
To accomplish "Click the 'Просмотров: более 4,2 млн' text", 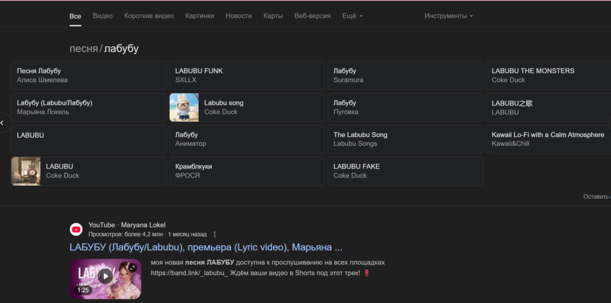I will point(126,235).
